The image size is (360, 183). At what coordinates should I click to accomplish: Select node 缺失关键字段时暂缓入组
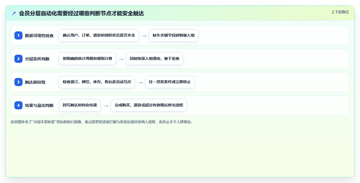pos(174,35)
